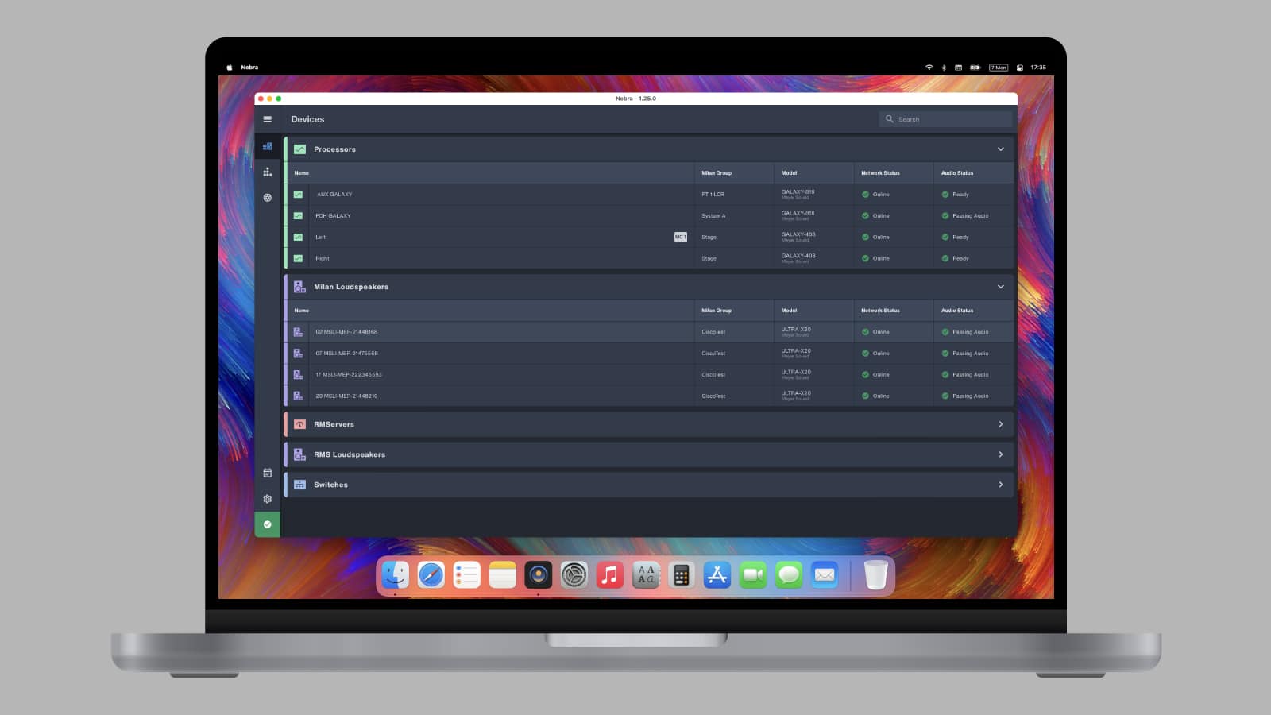Click the Switches section icon
The width and height of the screenshot is (1271, 715).
pos(299,485)
